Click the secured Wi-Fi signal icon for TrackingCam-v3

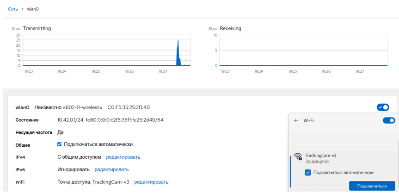(x=298, y=157)
